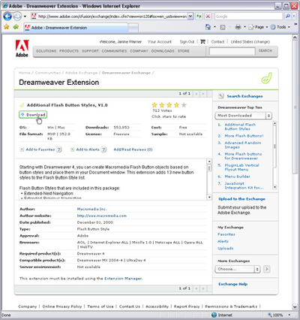Click Menu Builder in top ten list
300x320 pixels.
(x=237, y=177)
